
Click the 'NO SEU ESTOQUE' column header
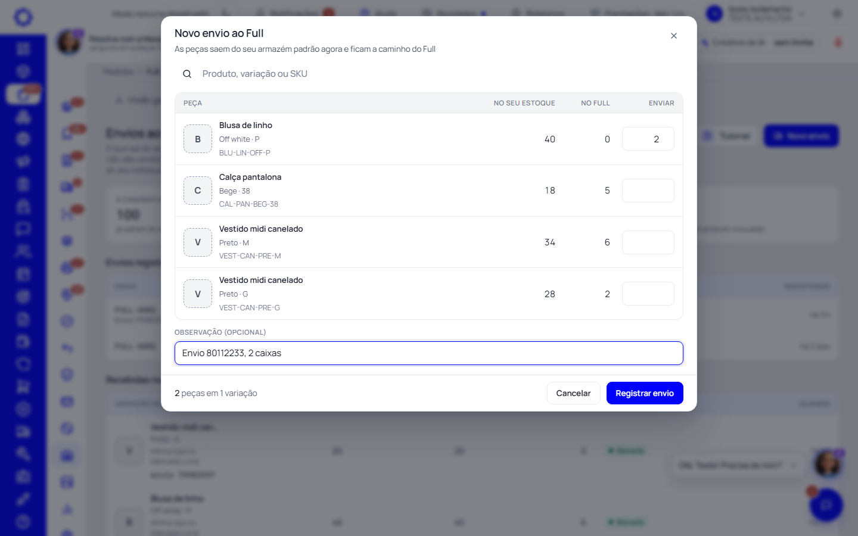point(524,103)
